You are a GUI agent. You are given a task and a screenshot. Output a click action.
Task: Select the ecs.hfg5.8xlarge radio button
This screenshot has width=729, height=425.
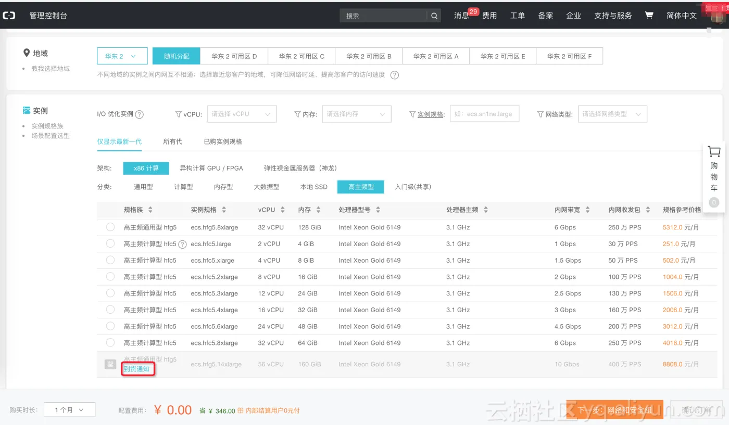(110, 227)
